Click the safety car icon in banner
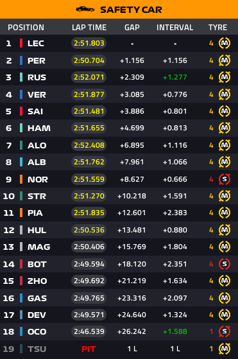238x359 pixels. (85, 10)
